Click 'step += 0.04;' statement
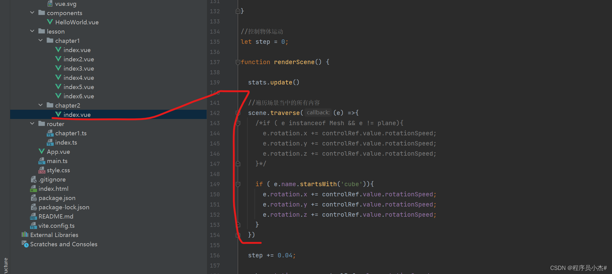 (x=272, y=256)
